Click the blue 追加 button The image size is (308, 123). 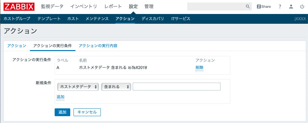tap(62, 112)
